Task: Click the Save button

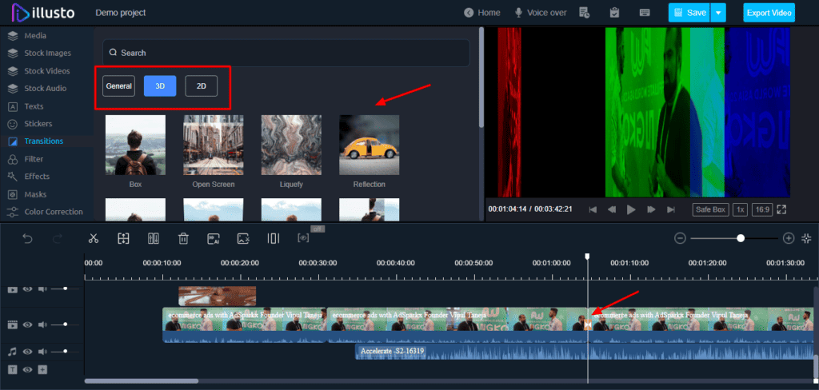Action: [x=689, y=13]
